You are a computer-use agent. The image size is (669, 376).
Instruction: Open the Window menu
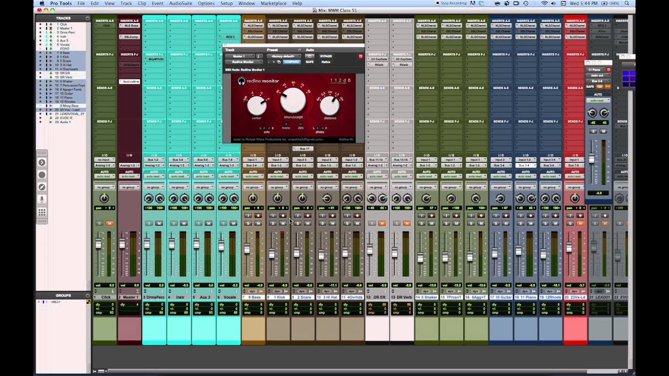(247, 3)
